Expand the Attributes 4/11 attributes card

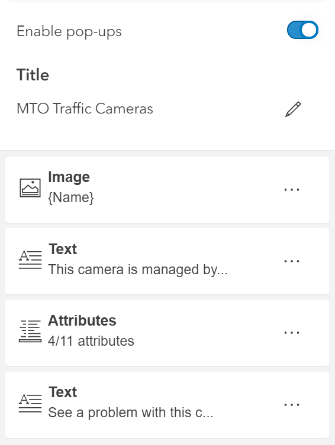[167, 333]
